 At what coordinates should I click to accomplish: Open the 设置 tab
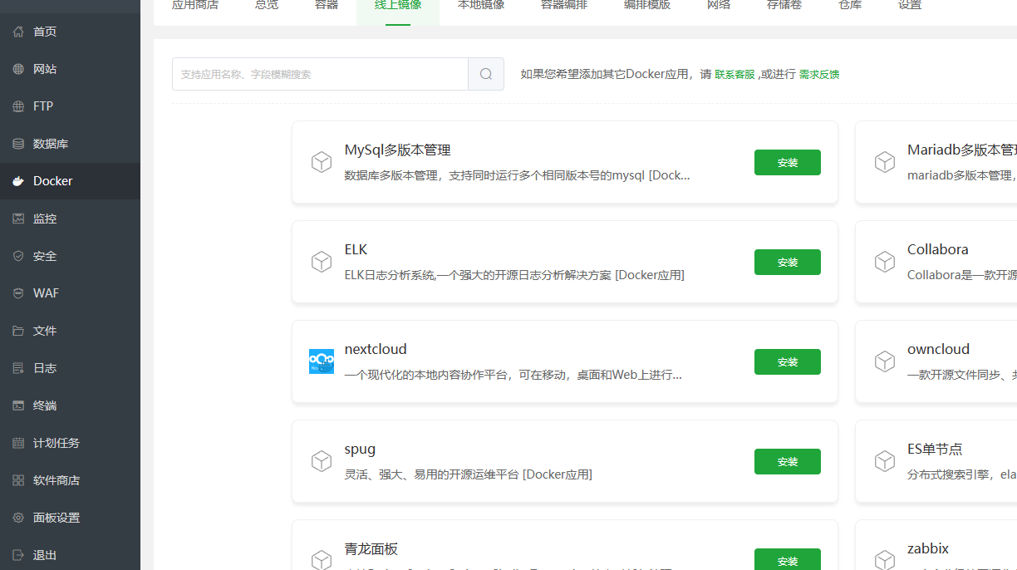click(x=910, y=5)
